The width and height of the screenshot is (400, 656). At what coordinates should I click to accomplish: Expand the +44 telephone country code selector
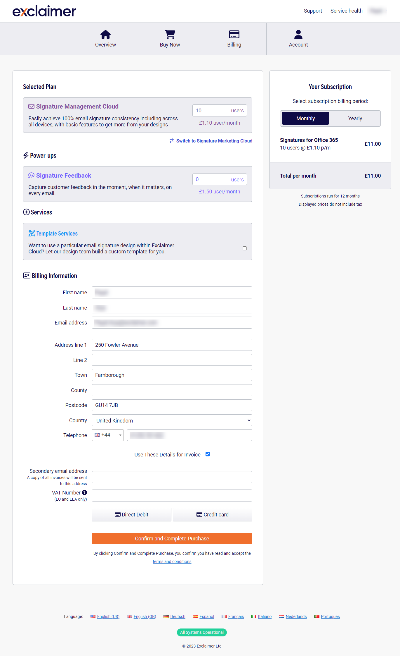click(108, 435)
